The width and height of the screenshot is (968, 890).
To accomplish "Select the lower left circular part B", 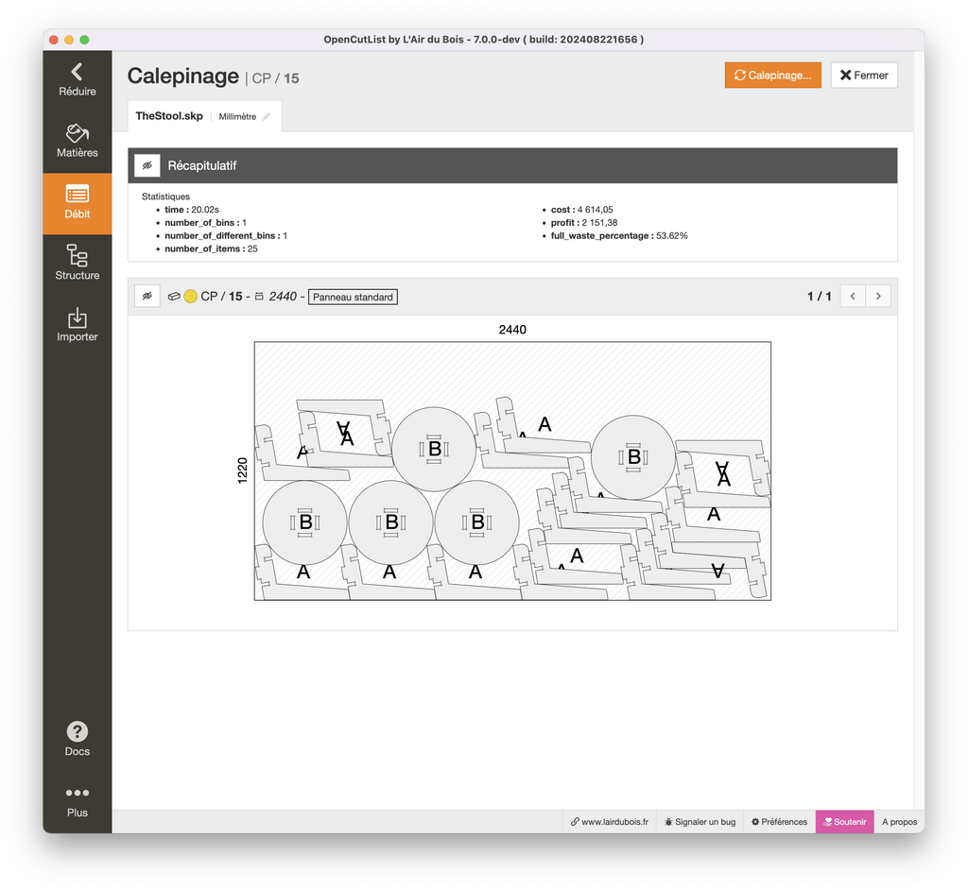I will click(x=305, y=522).
